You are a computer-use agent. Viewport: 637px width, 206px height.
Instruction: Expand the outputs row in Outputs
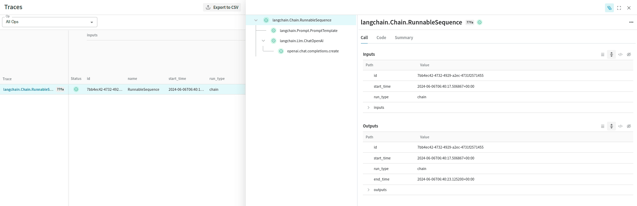click(368, 190)
